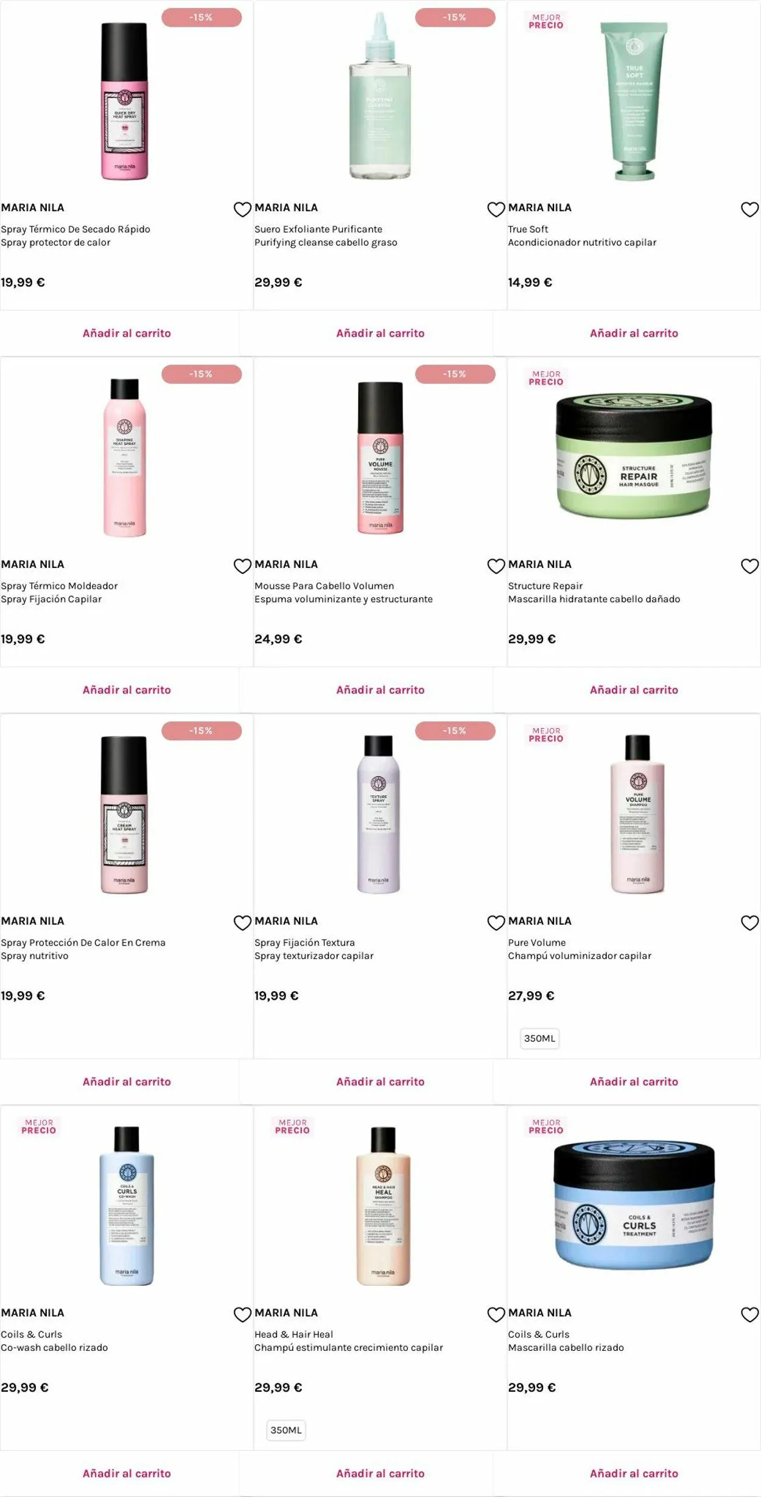Open the Texture Spray bottle image
The image size is (761, 1497).
tap(378, 814)
